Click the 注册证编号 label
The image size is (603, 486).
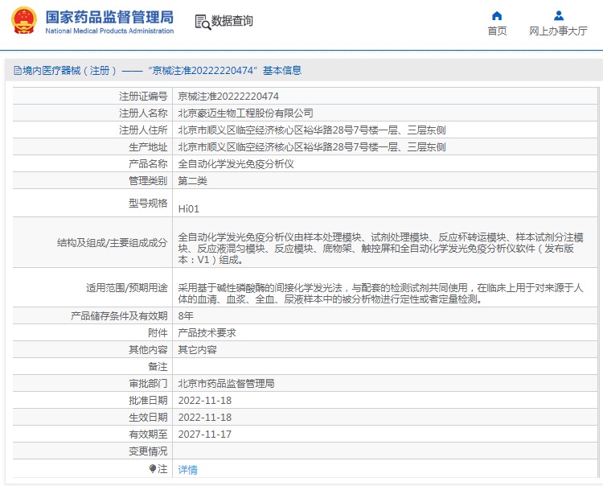click(143, 97)
